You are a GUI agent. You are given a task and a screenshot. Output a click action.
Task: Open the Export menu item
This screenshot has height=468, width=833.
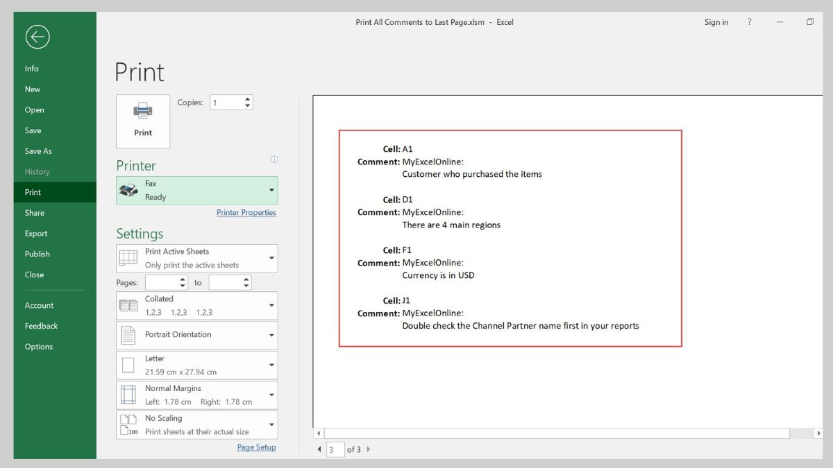pos(36,234)
